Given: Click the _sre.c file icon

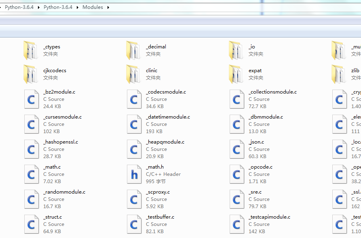Looking at the screenshot, I should point(237,199).
